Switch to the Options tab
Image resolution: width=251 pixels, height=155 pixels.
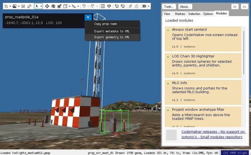(x=208, y=14)
